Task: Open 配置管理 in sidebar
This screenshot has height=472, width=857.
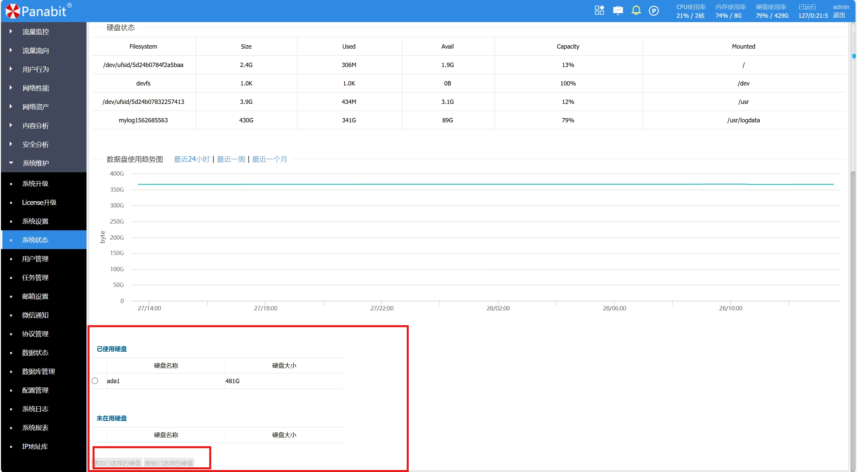Action: pyautogui.click(x=44, y=390)
